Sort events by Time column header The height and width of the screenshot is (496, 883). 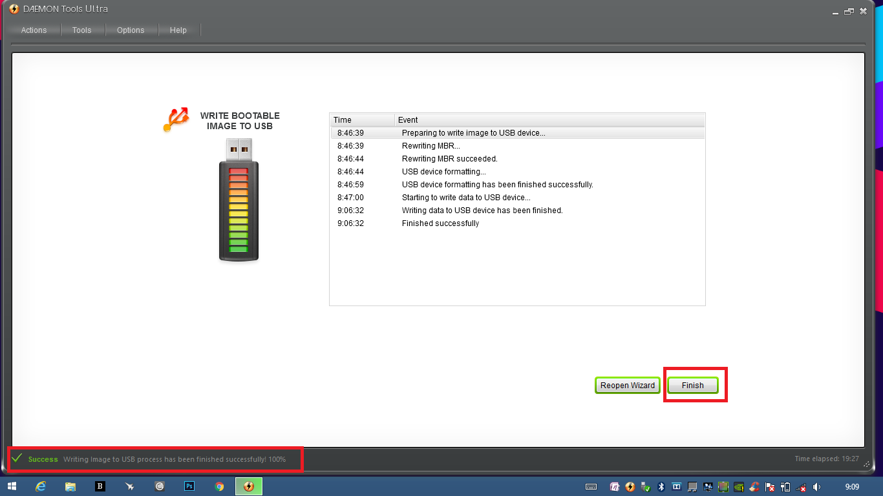tap(362, 120)
